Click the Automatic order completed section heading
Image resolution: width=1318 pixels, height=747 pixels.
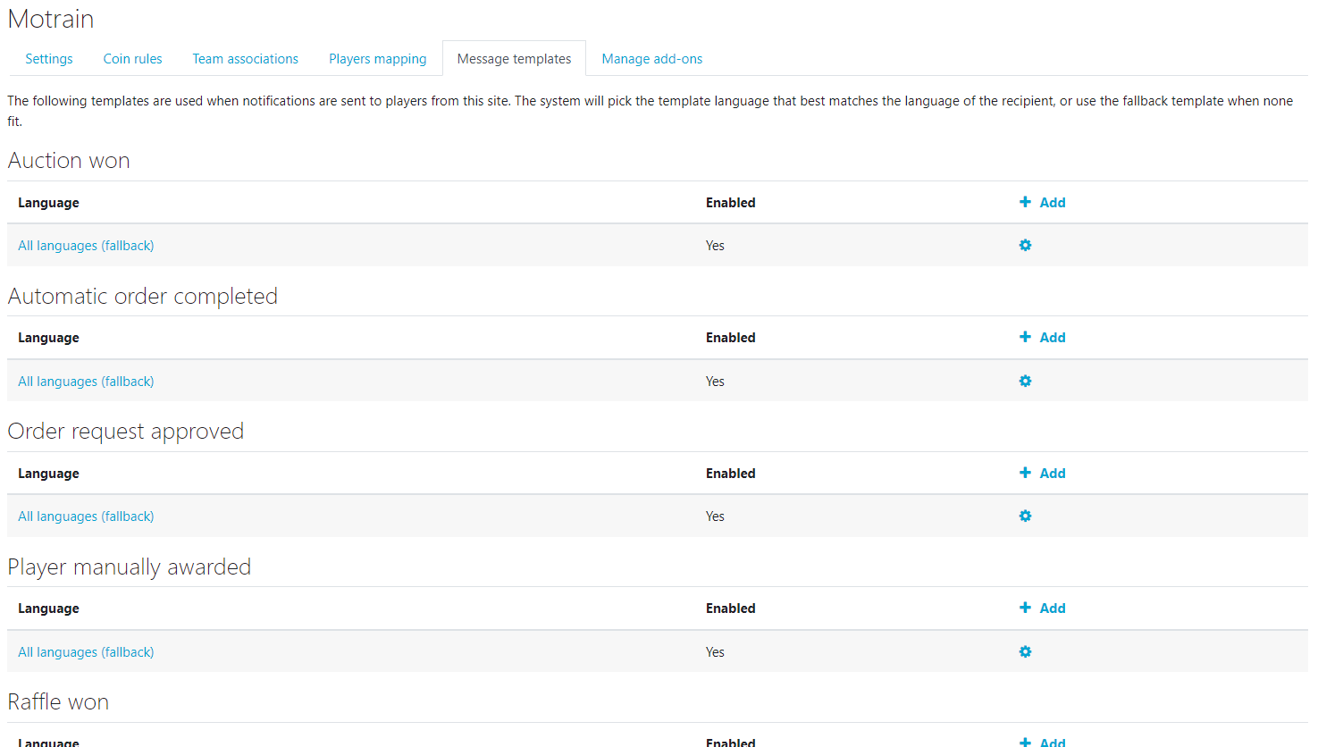coord(143,297)
